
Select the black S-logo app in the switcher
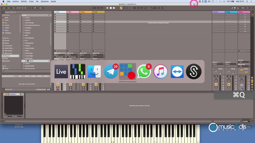coord(194,71)
